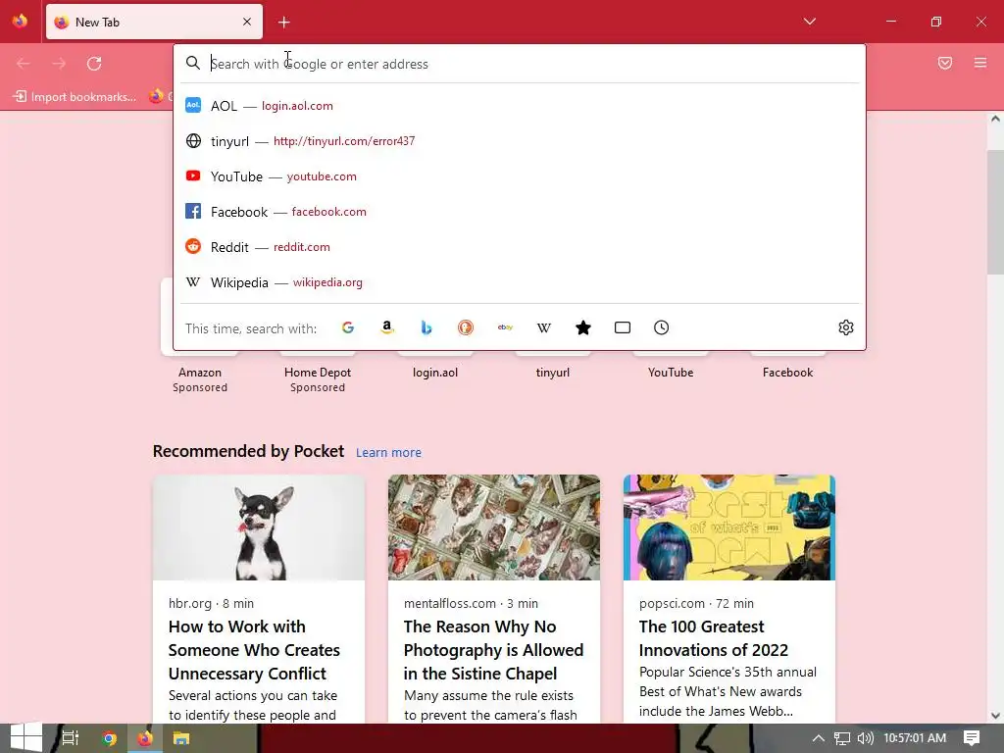Image resolution: width=1004 pixels, height=753 pixels.
Task: Search this time with Amazon icon
Action: [386, 327]
